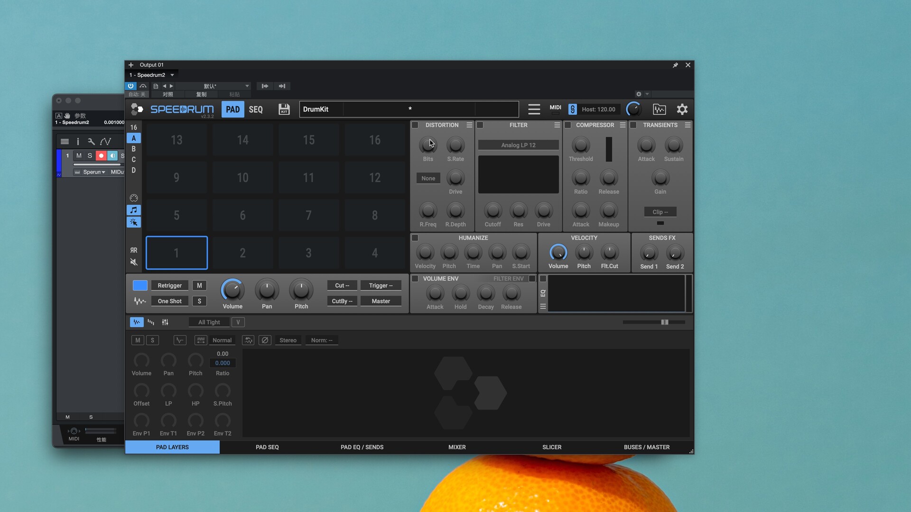This screenshot has height=512, width=911.
Task: Click the tempo sync S icon
Action: (x=572, y=110)
